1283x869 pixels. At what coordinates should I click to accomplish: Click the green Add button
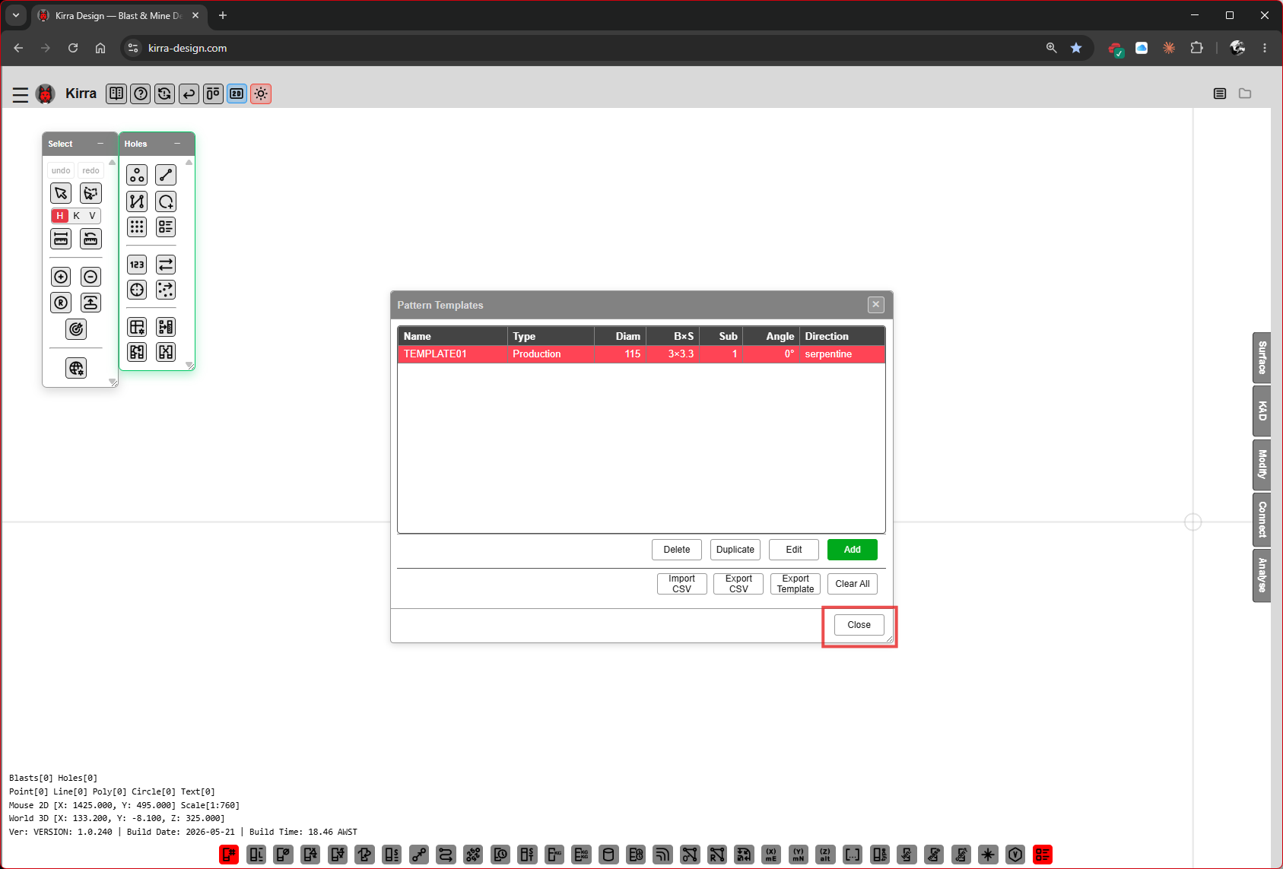point(853,550)
